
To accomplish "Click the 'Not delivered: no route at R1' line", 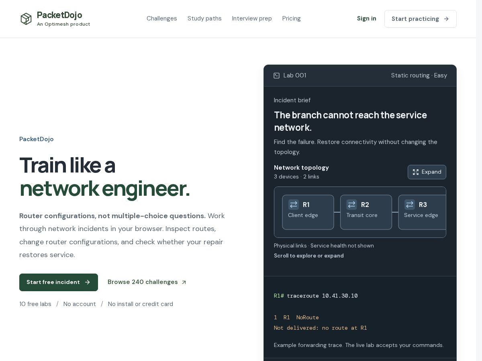I will click(x=321, y=328).
